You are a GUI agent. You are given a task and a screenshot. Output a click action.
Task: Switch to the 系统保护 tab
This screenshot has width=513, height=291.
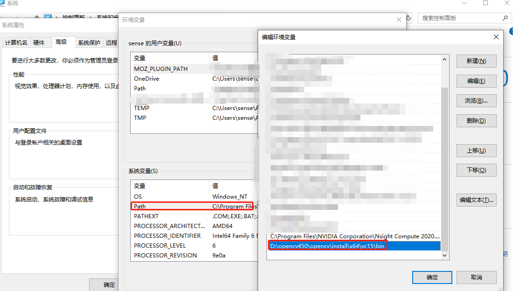pyautogui.click(x=89, y=42)
